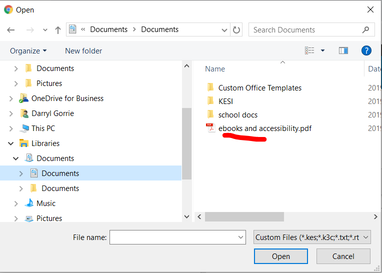
Task: Expand the Pictures folder under top Documents
Action: [x=16, y=84]
